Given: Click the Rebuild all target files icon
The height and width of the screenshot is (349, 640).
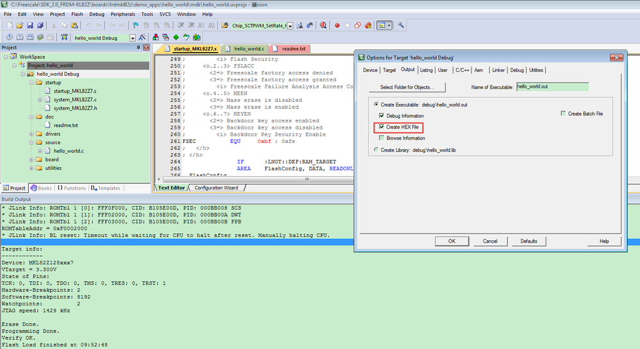Looking at the screenshot, I should [30, 38].
